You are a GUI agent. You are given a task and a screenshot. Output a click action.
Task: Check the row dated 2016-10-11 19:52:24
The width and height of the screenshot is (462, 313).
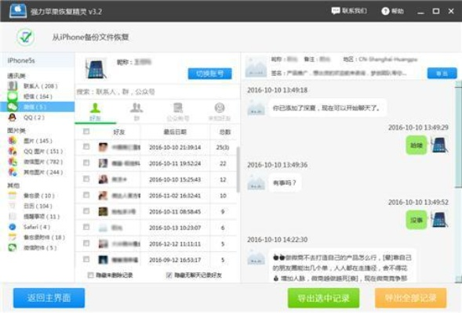[x=86, y=162]
